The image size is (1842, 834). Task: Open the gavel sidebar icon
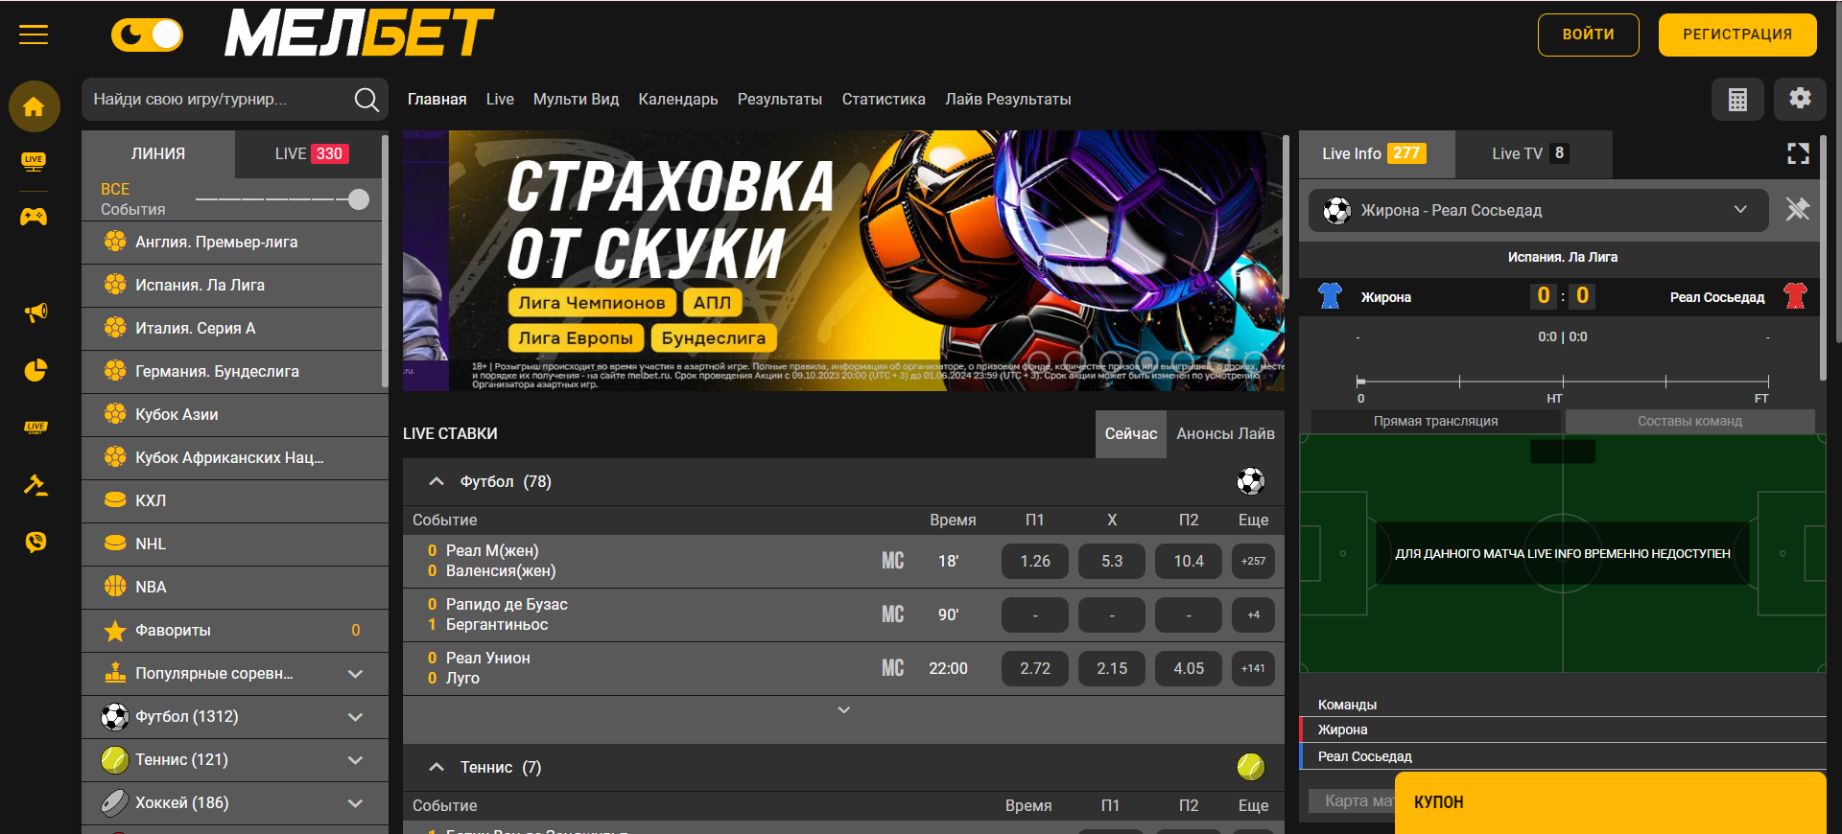35,485
